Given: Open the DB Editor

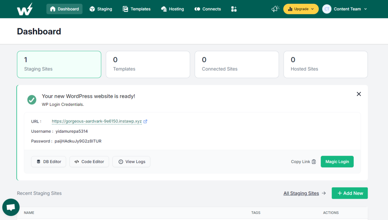Looking at the screenshot, I should click(49, 162).
